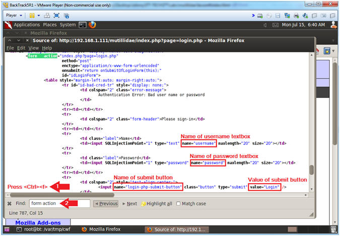Switch to root@bt terminal taskbar item
Screen dimensions: 340x236
[44, 229]
